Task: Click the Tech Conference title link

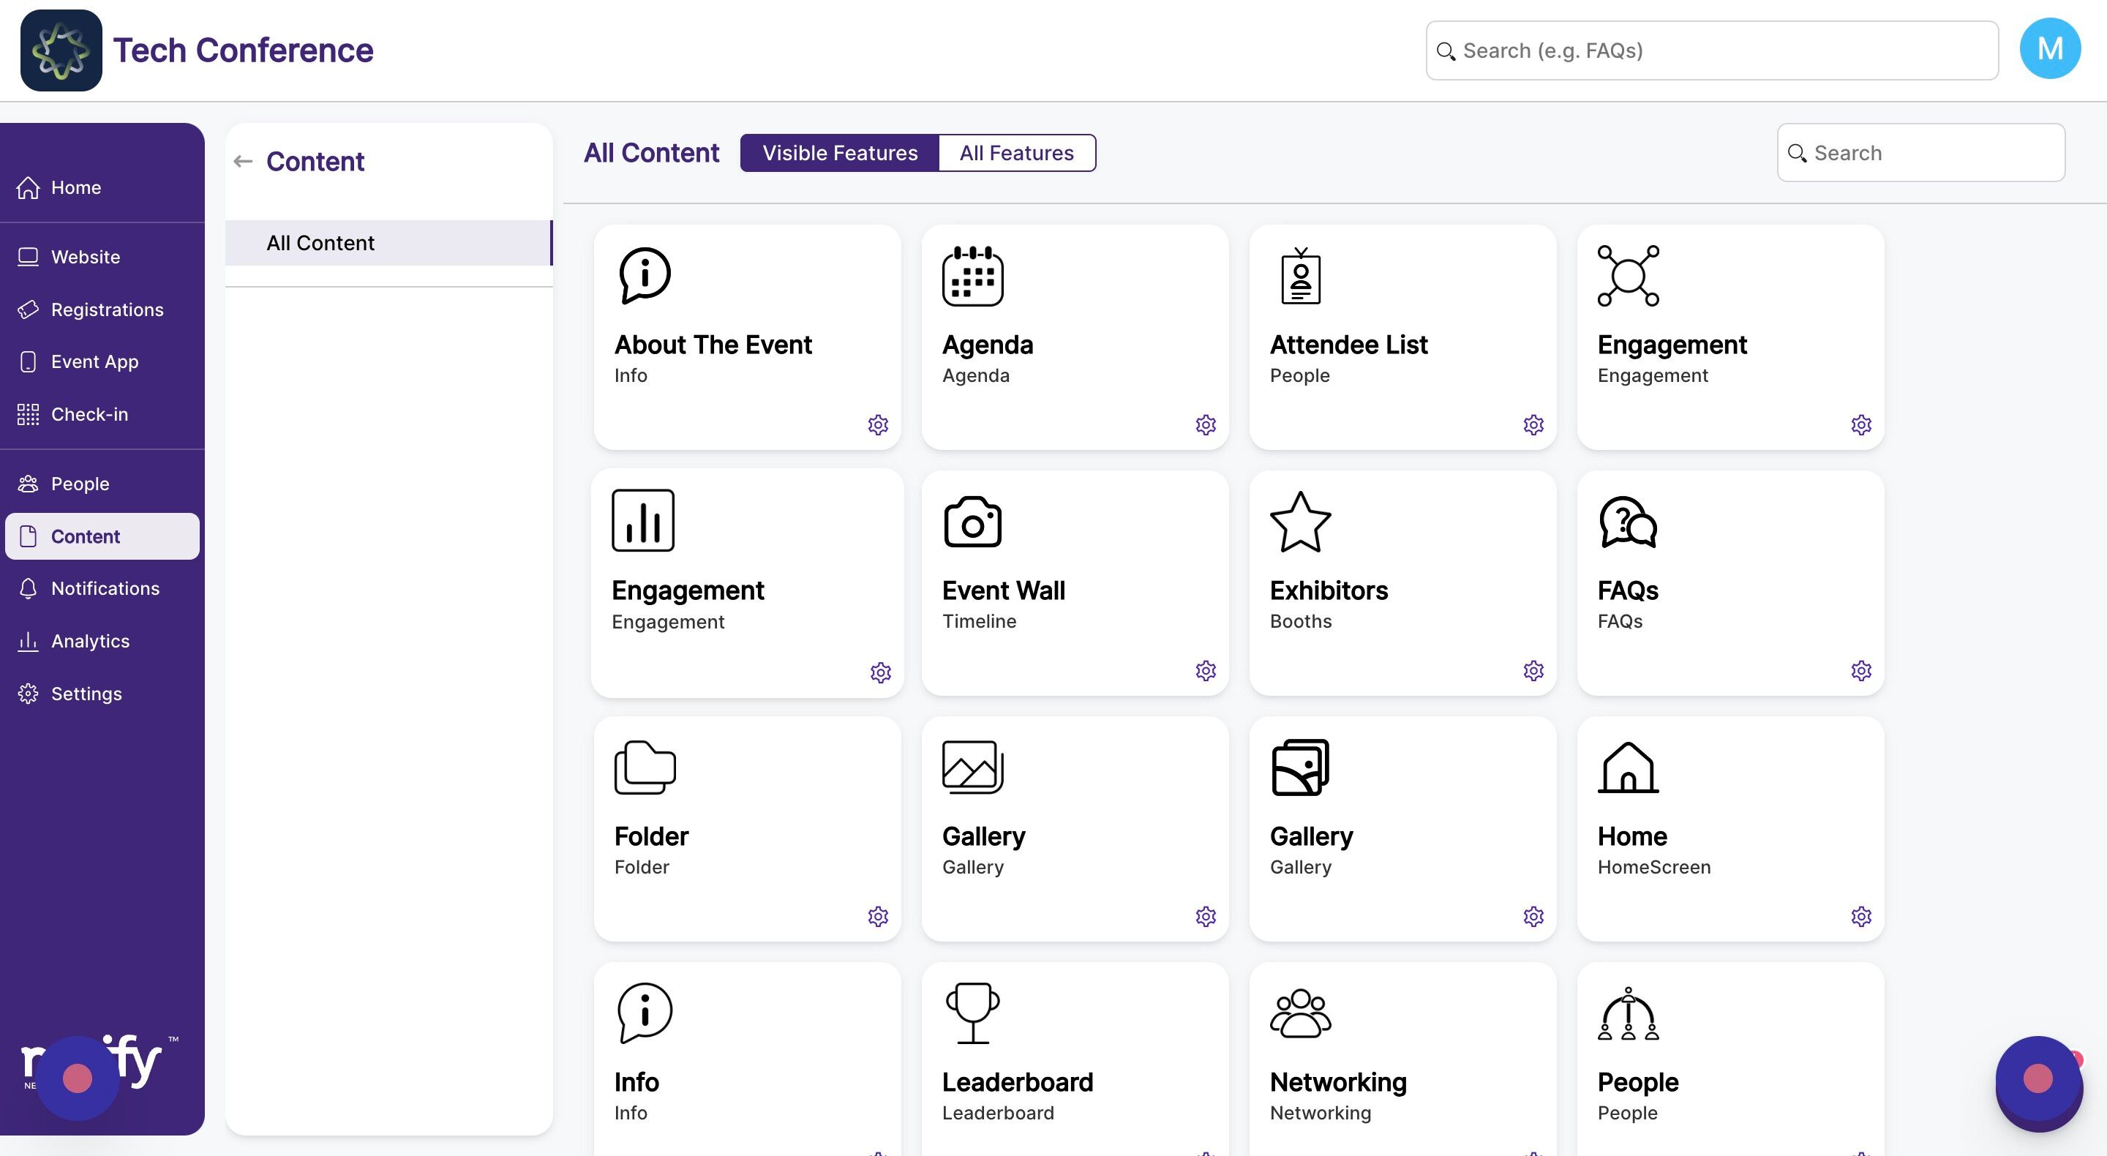Action: (243, 50)
